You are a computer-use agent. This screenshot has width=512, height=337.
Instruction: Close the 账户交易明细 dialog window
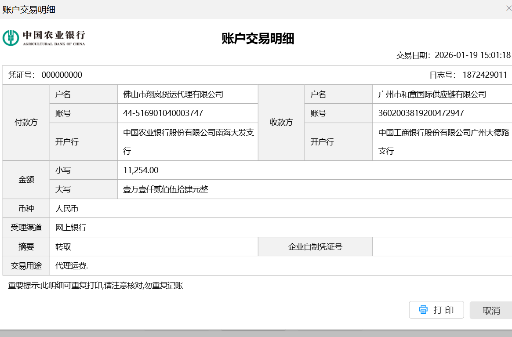[508, 8]
